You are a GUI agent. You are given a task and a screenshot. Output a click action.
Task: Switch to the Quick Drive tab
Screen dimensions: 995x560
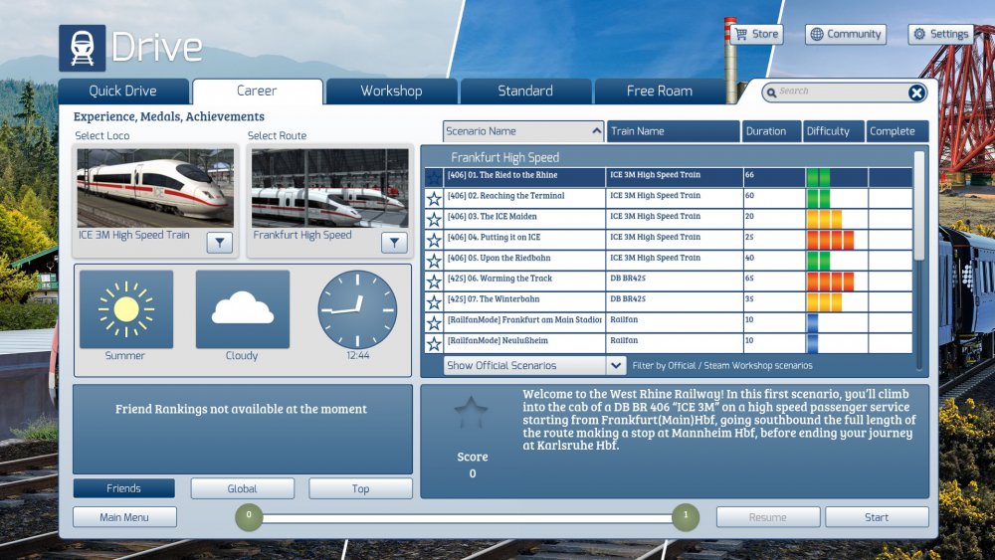coord(123,92)
